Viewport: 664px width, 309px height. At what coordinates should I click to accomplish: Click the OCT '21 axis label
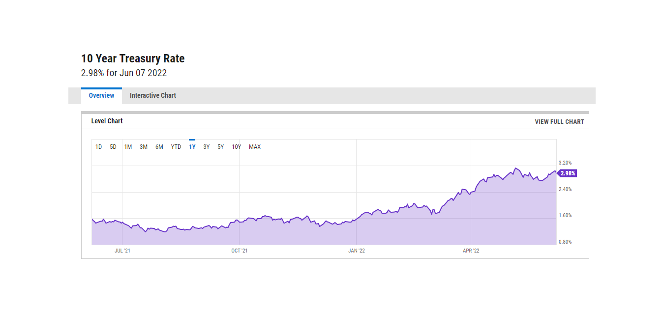pos(240,251)
